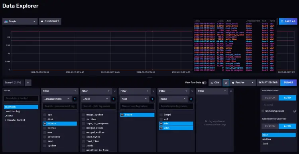Click the SAVE AS button
This screenshot has width=299, height=154.
point(288,21)
